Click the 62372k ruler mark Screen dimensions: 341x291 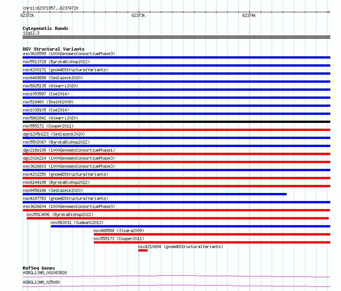coord(27,15)
